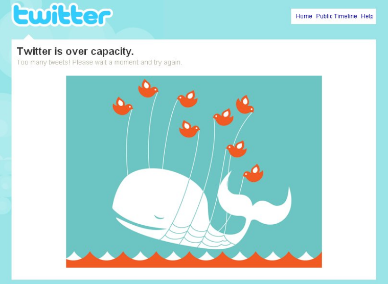Click the pointer notch below the Twitter logo
The height and width of the screenshot is (284, 388).
29,37
